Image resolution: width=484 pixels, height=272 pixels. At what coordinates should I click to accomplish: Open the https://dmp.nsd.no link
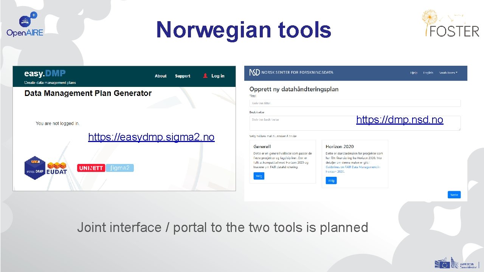(400, 119)
